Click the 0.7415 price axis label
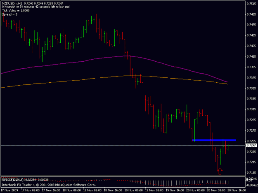 [251, 56]
